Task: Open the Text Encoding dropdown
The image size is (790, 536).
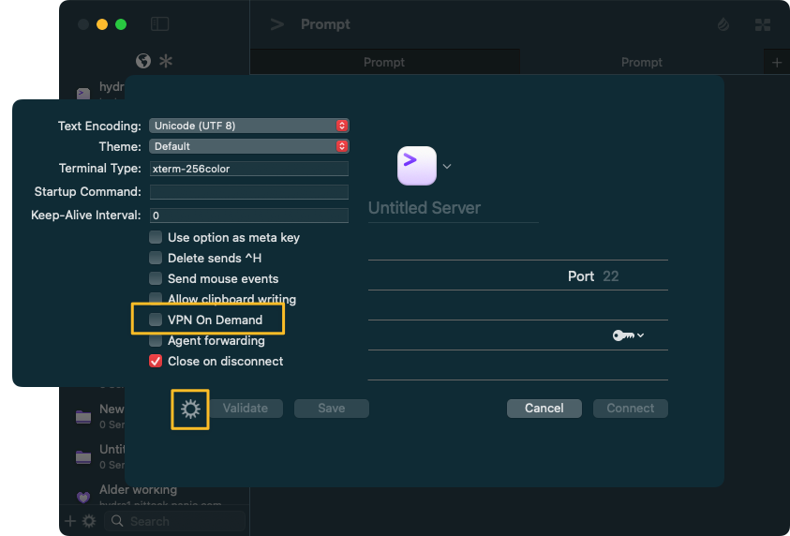Action: click(249, 126)
